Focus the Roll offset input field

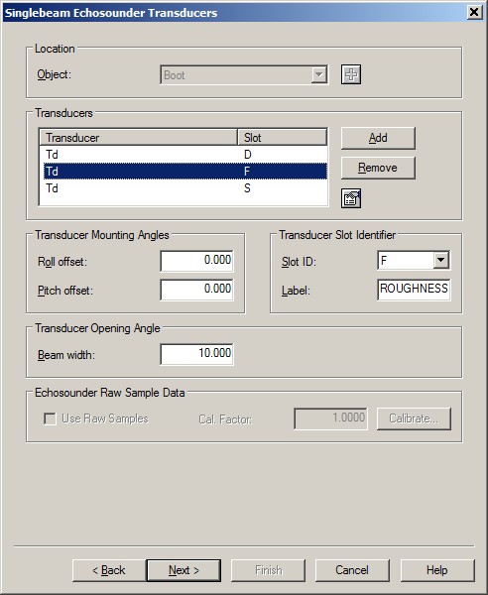click(196, 261)
